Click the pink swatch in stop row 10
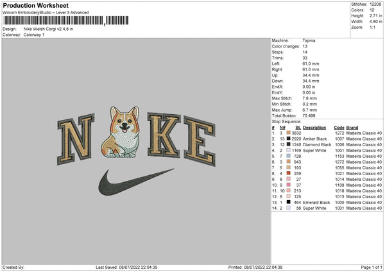This screenshot has height=272, width=385. (288, 185)
